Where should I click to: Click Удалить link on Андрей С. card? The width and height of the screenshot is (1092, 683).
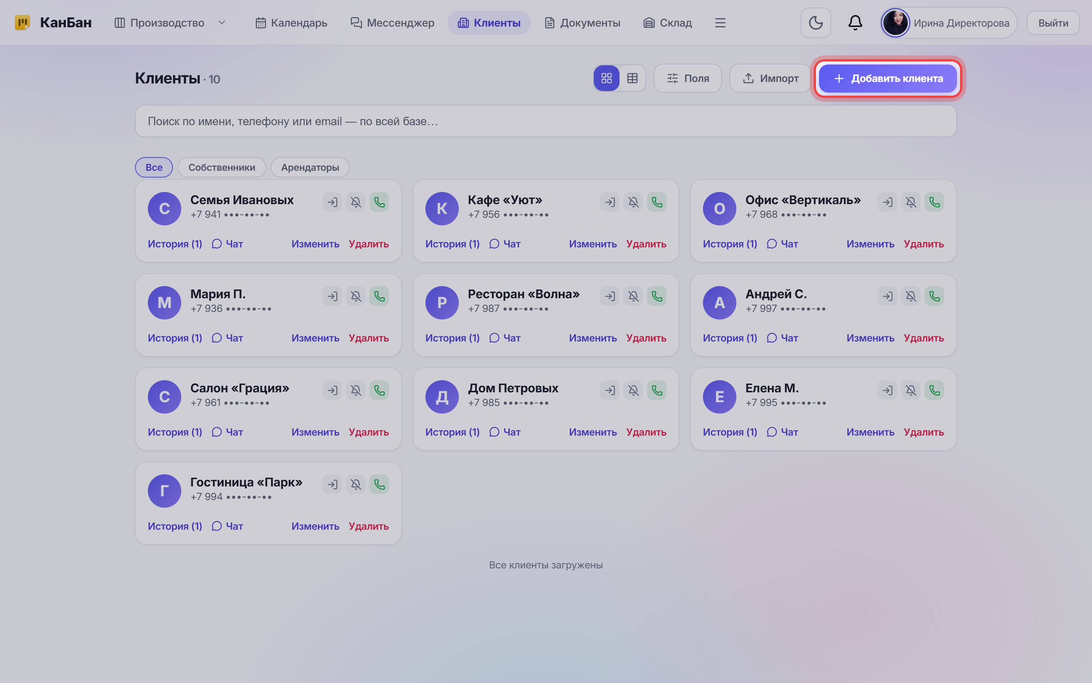point(924,338)
